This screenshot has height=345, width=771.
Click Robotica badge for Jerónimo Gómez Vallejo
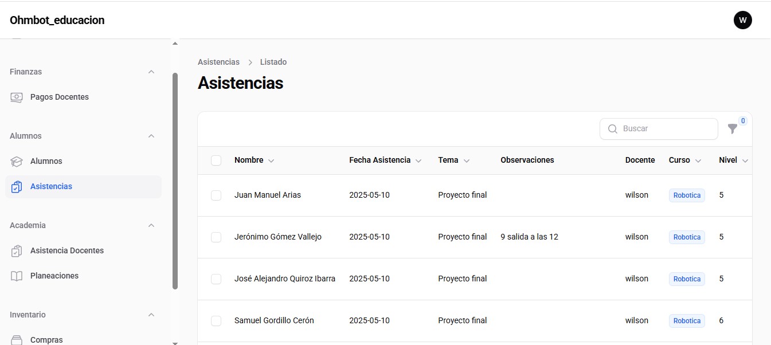point(687,237)
